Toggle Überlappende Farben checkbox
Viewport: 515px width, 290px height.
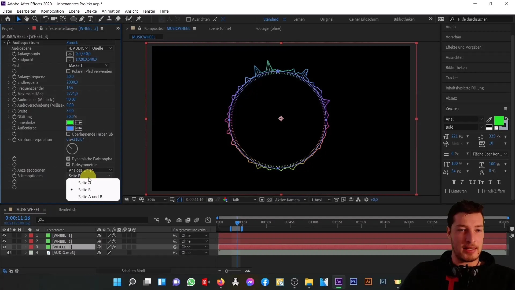point(68,134)
